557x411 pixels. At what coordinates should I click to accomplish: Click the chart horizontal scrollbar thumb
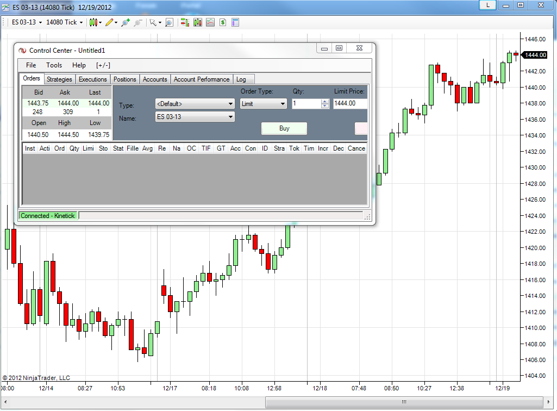point(404,402)
